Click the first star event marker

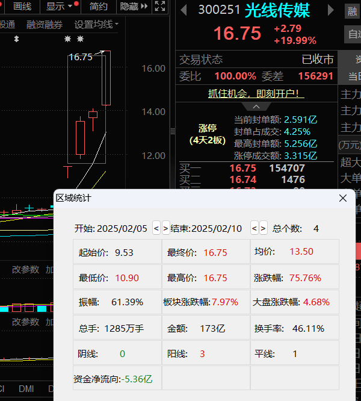point(68,39)
